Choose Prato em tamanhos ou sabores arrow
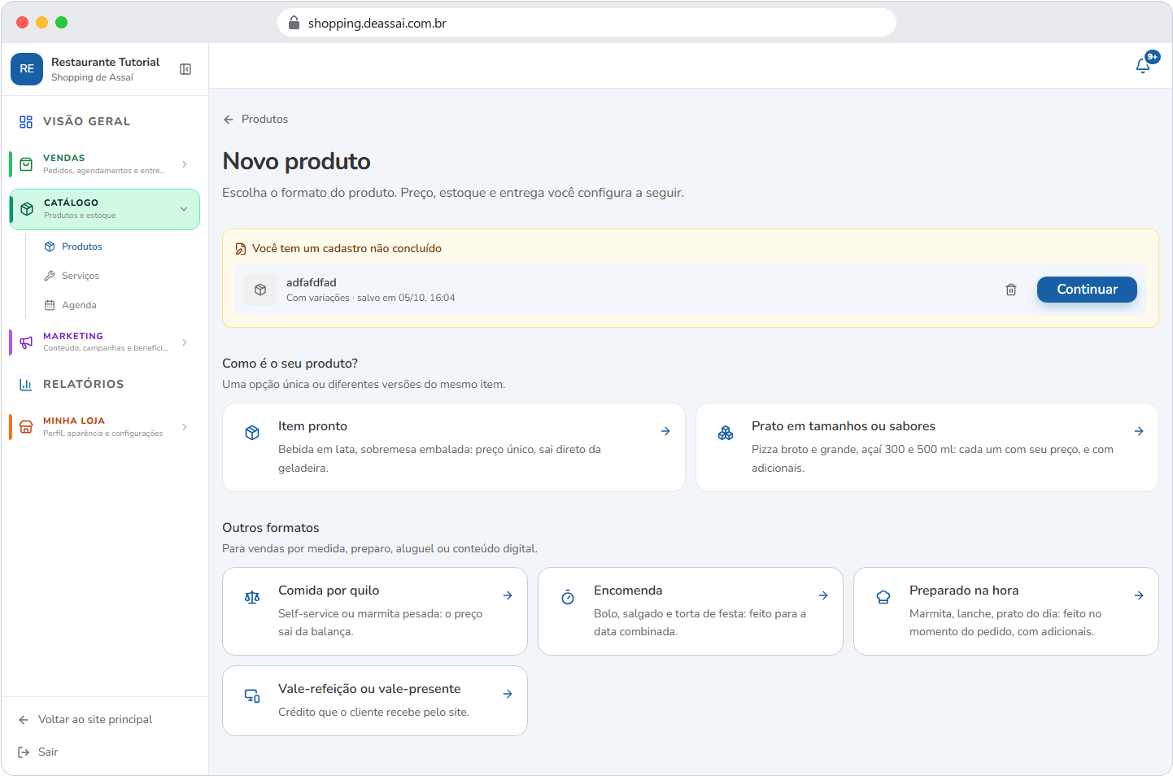The width and height of the screenshot is (1173, 776). pos(1139,431)
